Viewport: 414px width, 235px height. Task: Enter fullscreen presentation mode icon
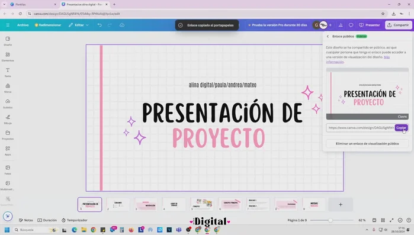click(x=391, y=220)
